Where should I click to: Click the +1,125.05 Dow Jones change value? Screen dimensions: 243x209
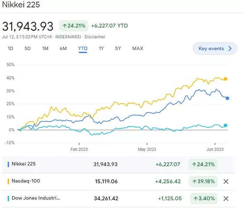[170, 199]
